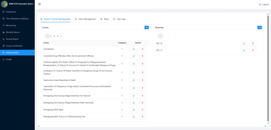Image resolution: width=271 pixels, height=130 pixels.
Task: Open Monthly Report from sidebar
Action: (17, 32)
